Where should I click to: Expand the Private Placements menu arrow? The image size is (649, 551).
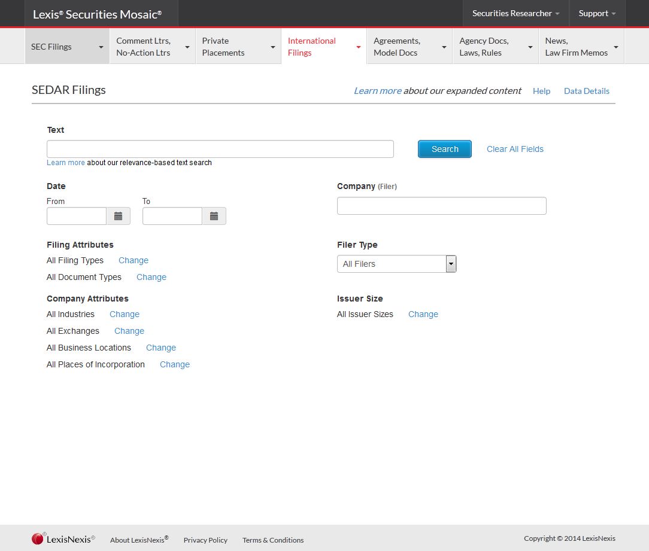click(x=273, y=47)
